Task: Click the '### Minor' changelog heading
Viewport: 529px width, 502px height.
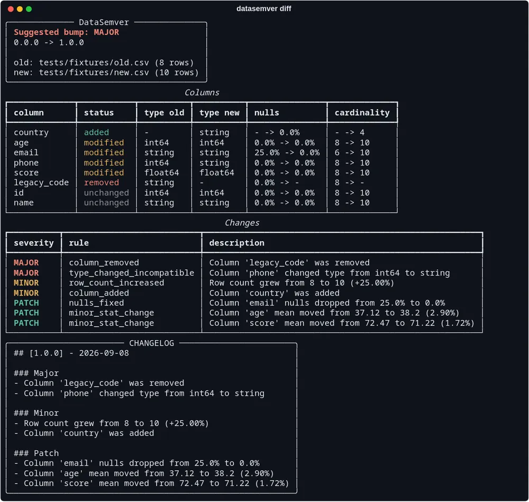Action: coord(36,413)
